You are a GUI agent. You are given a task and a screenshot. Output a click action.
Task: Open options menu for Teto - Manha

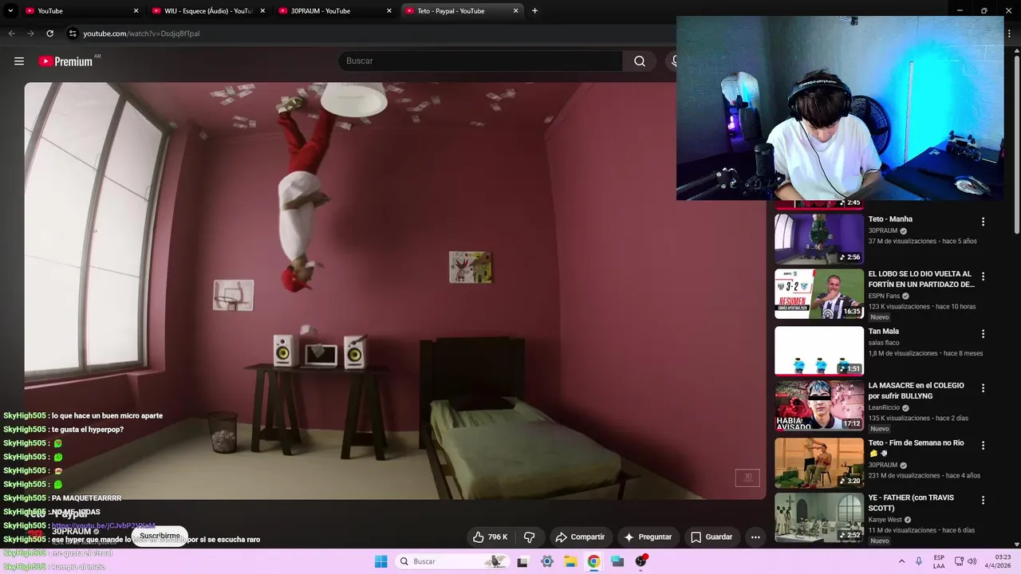983,222
